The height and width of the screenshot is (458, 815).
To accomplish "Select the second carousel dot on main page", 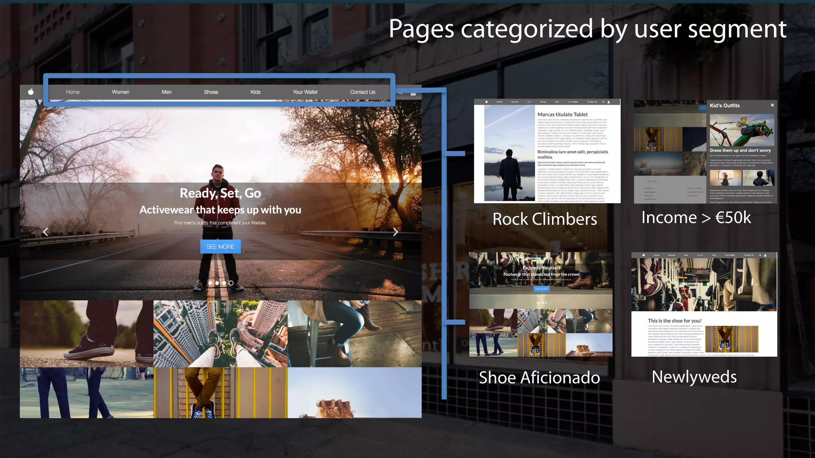I will [217, 283].
